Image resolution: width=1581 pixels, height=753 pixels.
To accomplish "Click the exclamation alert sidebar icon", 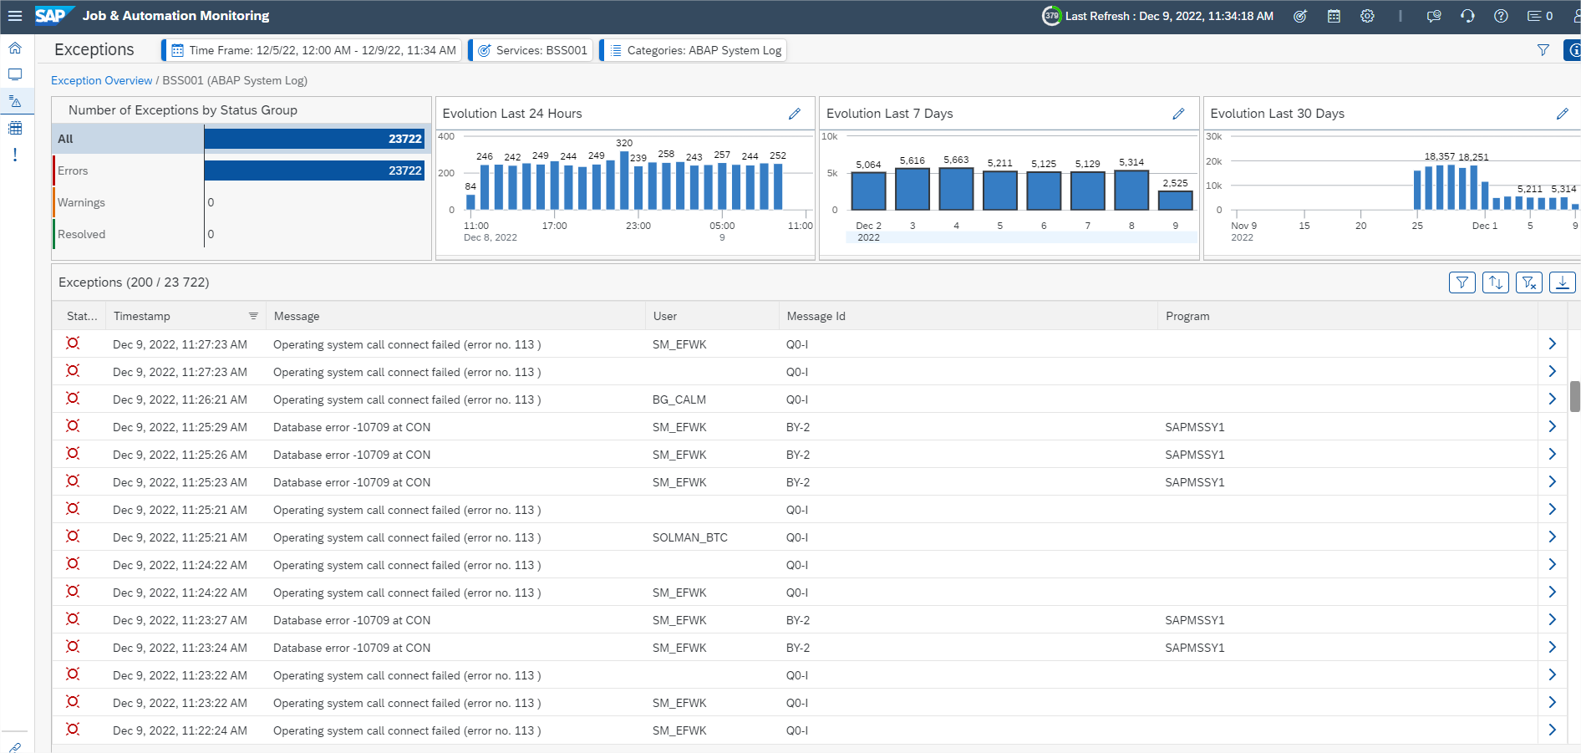I will (x=15, y=155).
